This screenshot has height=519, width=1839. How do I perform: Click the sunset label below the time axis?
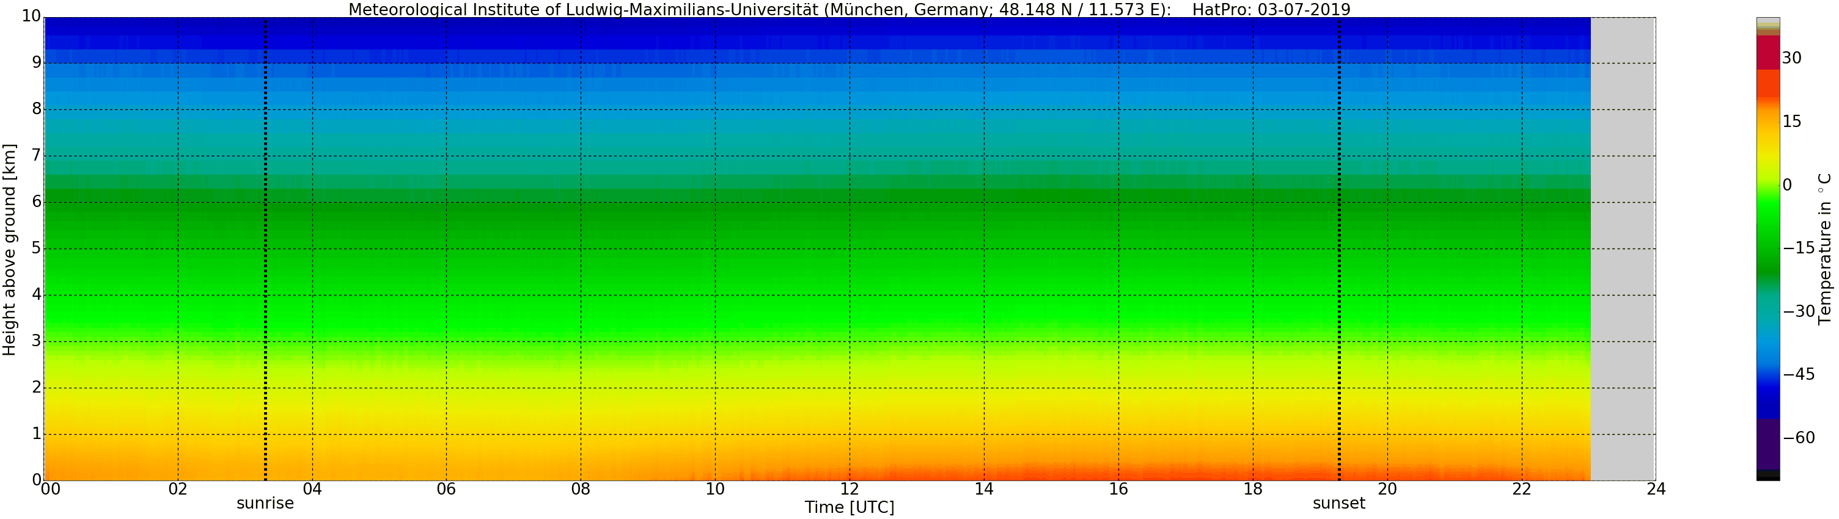tap(1338, 503)
